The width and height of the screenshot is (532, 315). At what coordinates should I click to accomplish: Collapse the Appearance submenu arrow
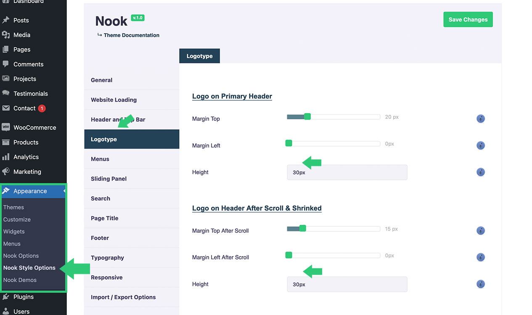click(x=64, y=191)
